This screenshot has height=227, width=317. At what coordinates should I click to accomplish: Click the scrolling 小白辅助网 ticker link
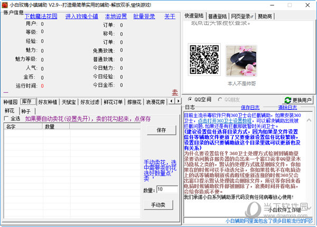coord(269,221)
